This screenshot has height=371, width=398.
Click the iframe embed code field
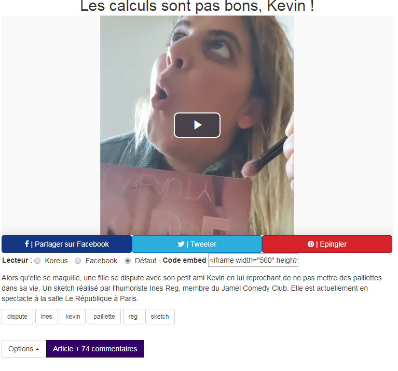(253, 260)
